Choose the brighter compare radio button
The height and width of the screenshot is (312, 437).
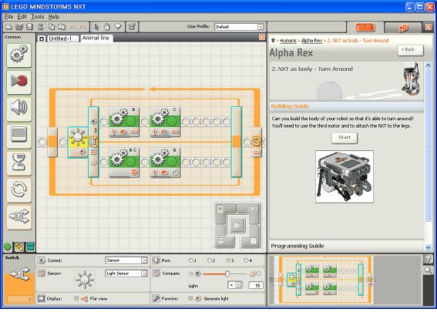point(259,273)
